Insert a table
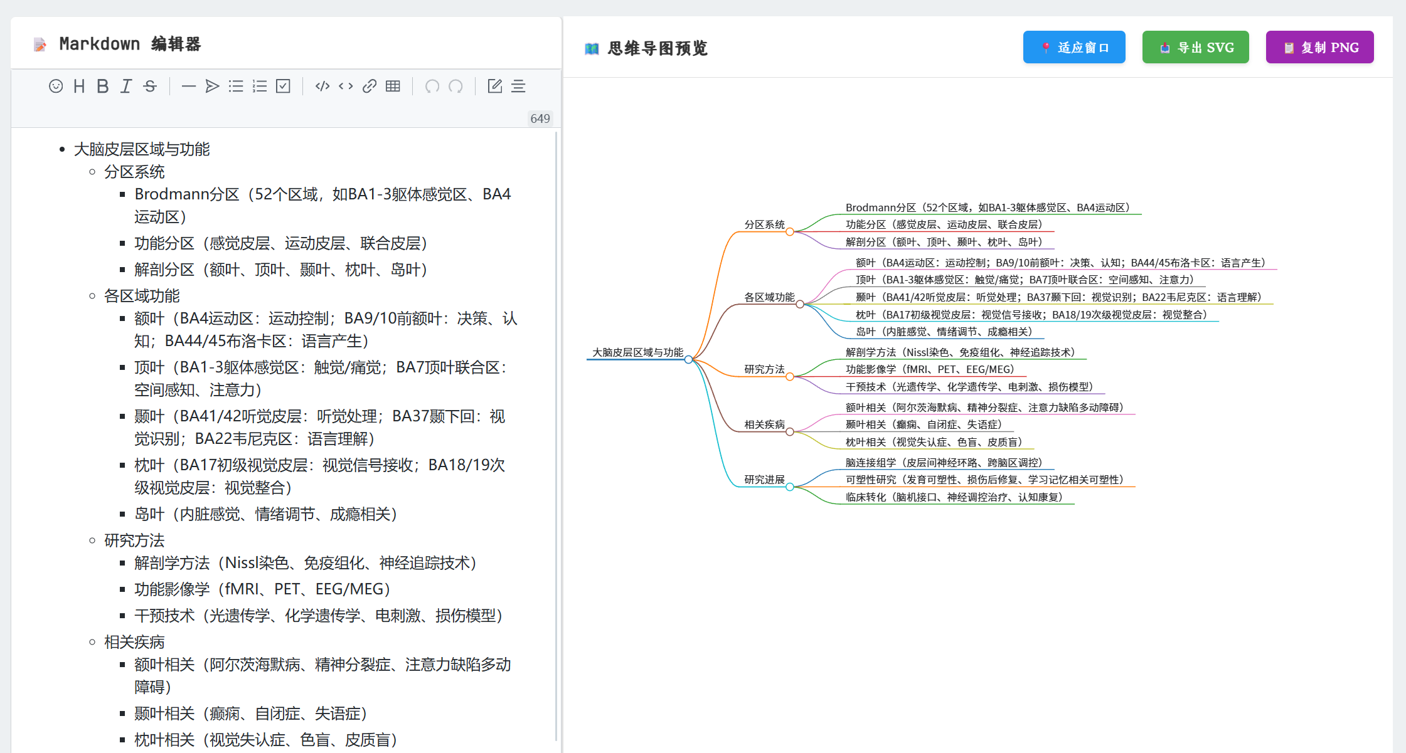 (x=393, y=87)
